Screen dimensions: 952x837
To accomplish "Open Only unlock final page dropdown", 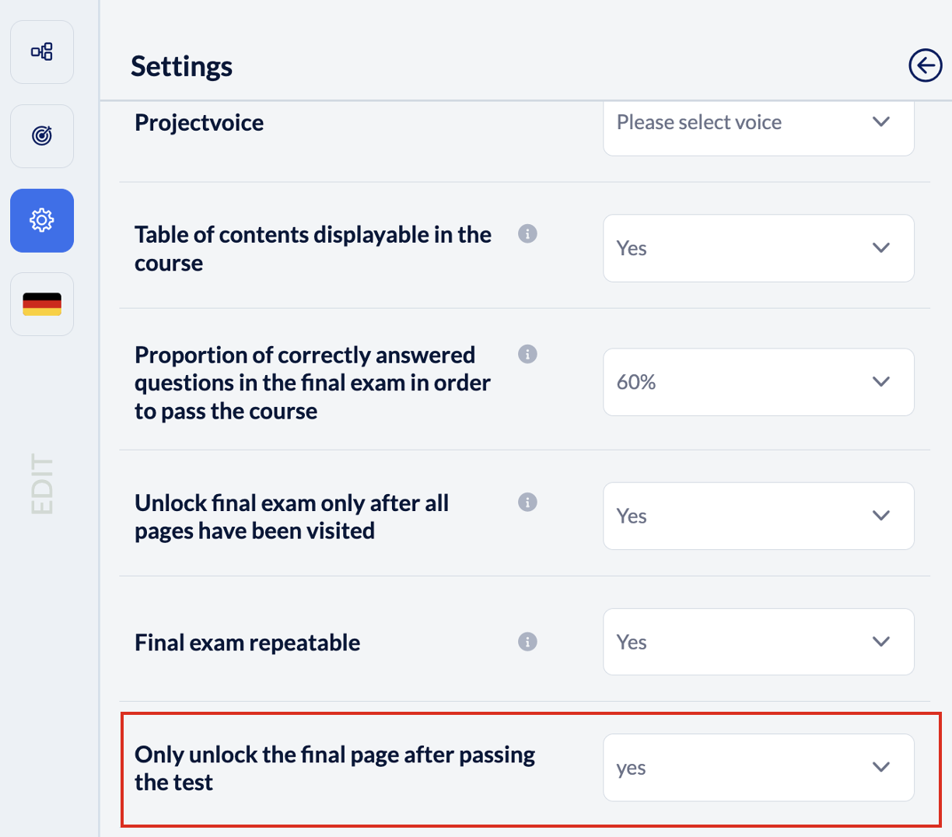I will (x=758, y=768).
